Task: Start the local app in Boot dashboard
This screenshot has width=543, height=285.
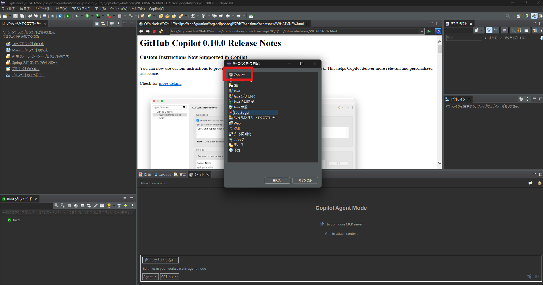Action: tap(56, 205)
